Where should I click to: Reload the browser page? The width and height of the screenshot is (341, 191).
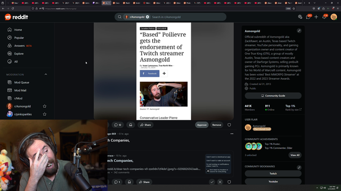pos(13,8)
